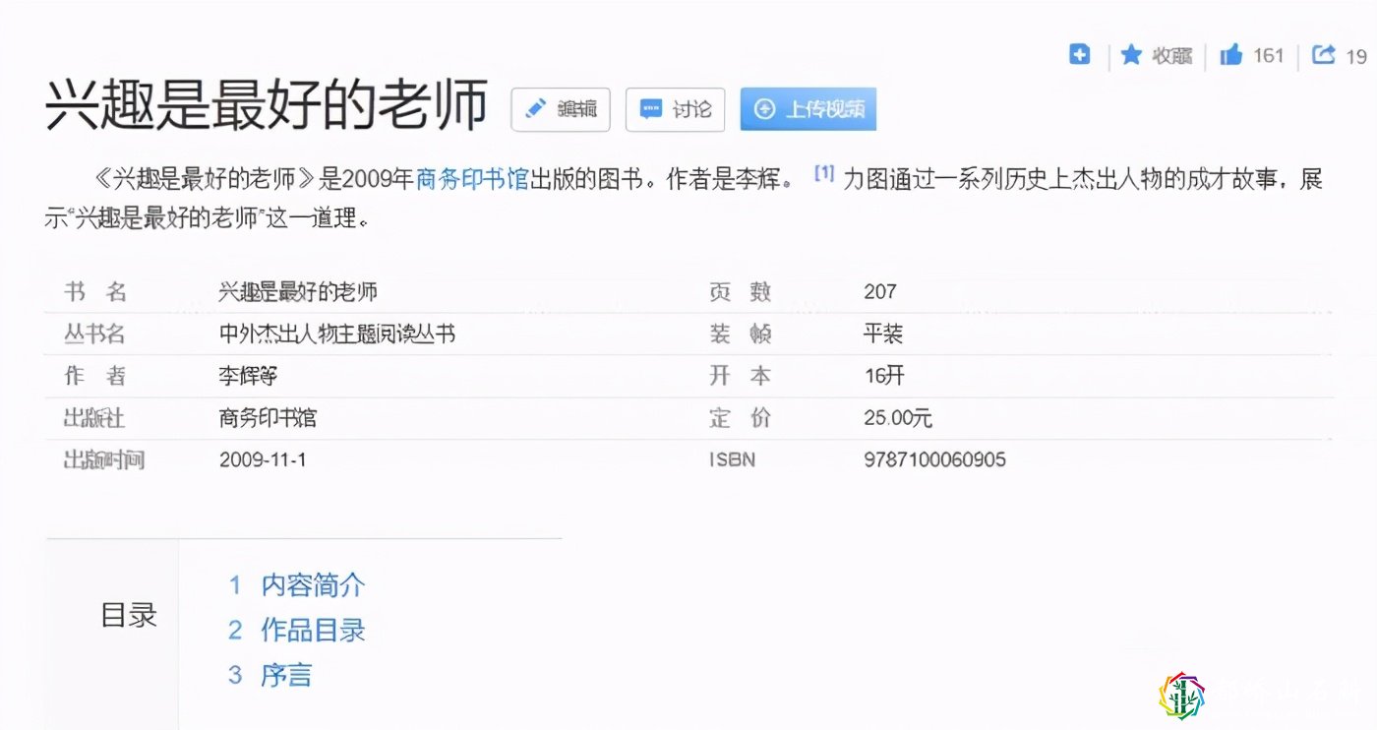Click the 上传视频 upload video button

point(808,109)
